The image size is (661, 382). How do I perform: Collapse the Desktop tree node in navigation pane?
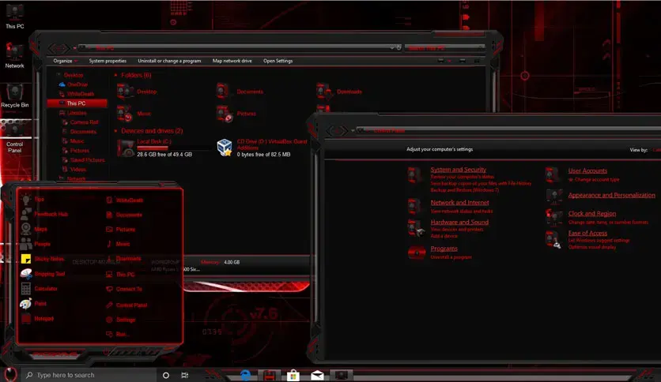[x=58, y=75]
